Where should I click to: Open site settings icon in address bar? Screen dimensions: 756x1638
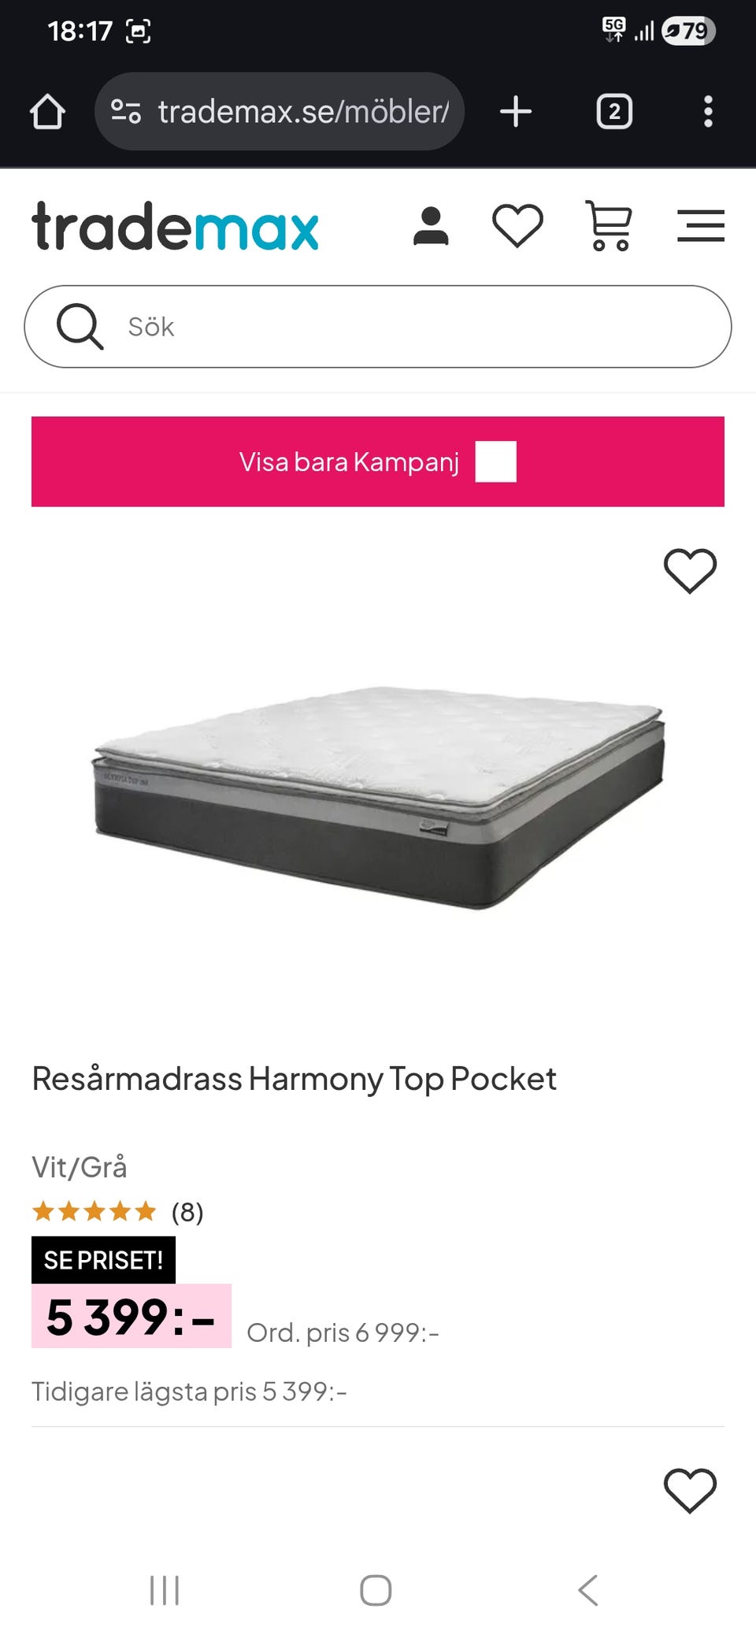125,111
